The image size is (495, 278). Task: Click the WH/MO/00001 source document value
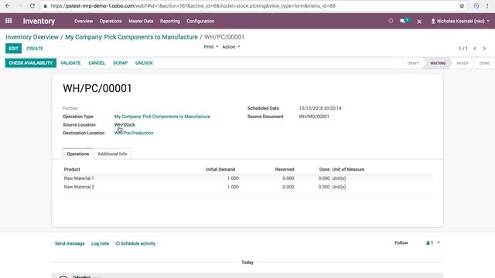click(x=314, y=117)
